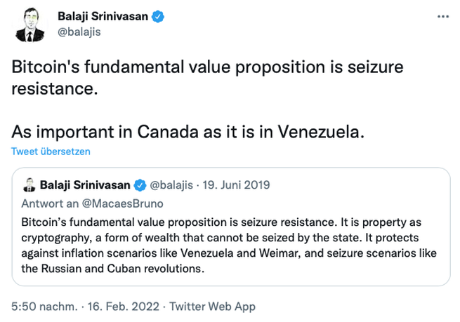Open the three-dot more options menu

[442, 16]
